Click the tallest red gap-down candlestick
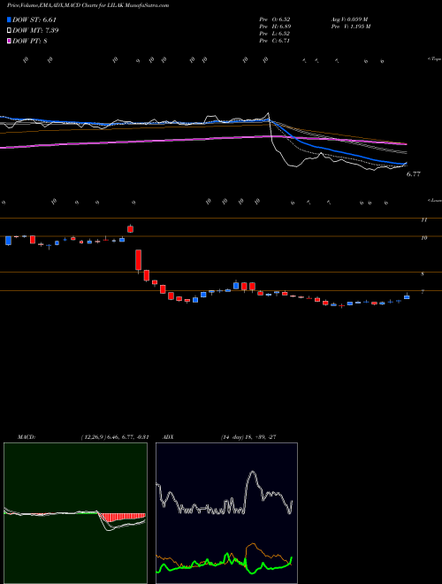Image resolution: width=442 pixels, height=584 pixels. pyautogui.click(x=139, y=260)
